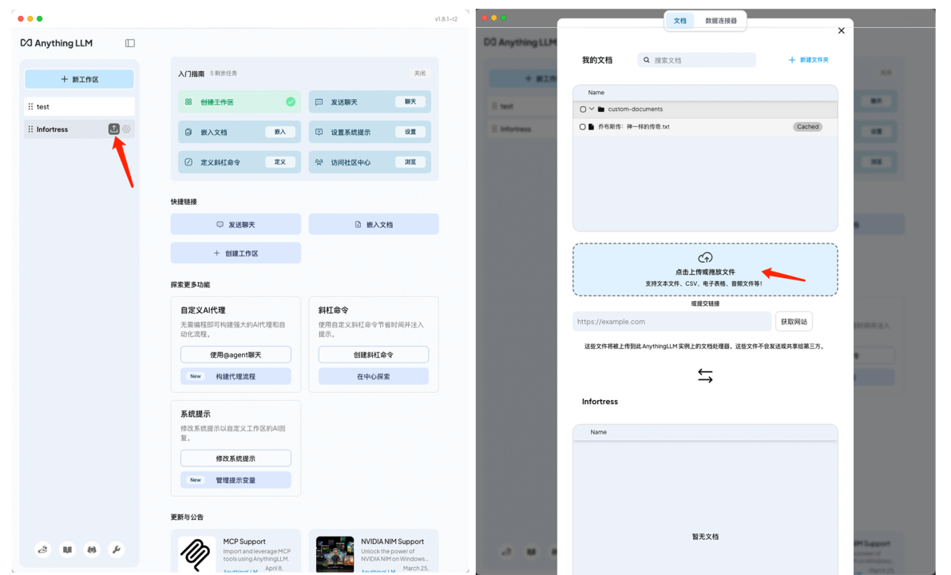Click the drag handle beside the test workspace
The width and height of the screenshot is (951, 575).
click(30, 106)
